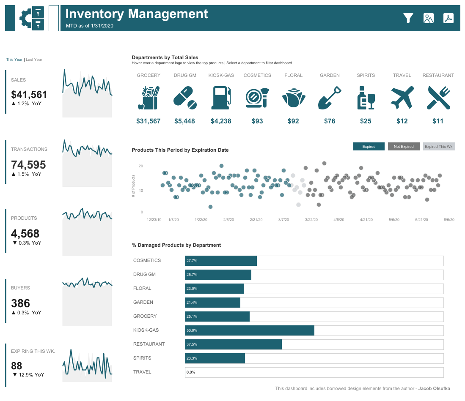Enable the Expired This Wk. legend filter
This screenshot has height=401, width=465.
point(439,146)
